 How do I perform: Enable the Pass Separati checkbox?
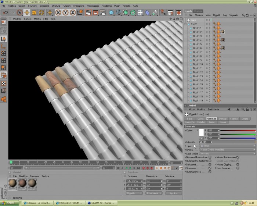click(x=238, y=168)
